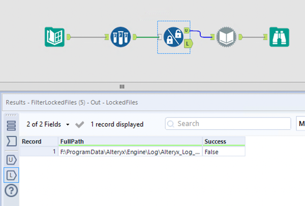
Task: Select the Directory input tool on canvas
Action: click(55, 37)
